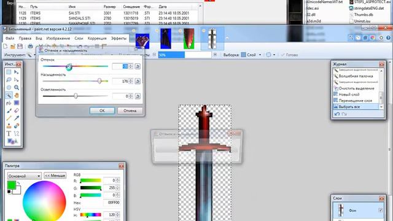
Task: Click the Undo arrow in Журнал panel
Action: point(337,114)
